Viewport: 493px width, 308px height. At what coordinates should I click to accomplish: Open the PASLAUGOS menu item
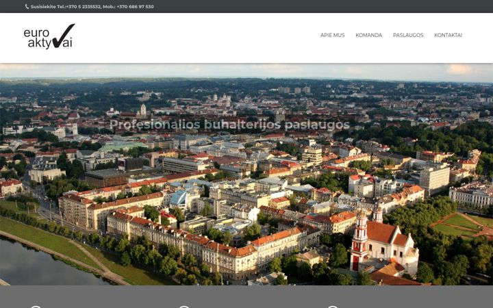click(408, 35)
